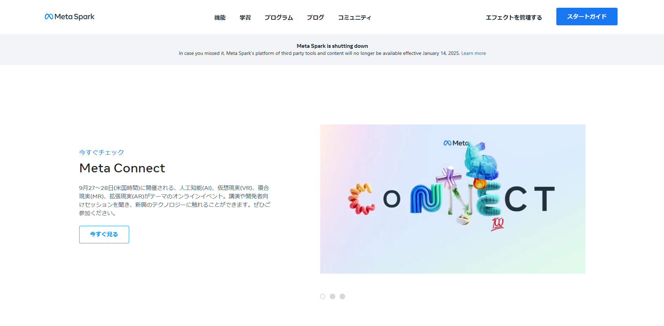The height and width of the screenshot is (326, 664).
Task: Click the Meta Connect event description paragraph
Action: point(175,200)
